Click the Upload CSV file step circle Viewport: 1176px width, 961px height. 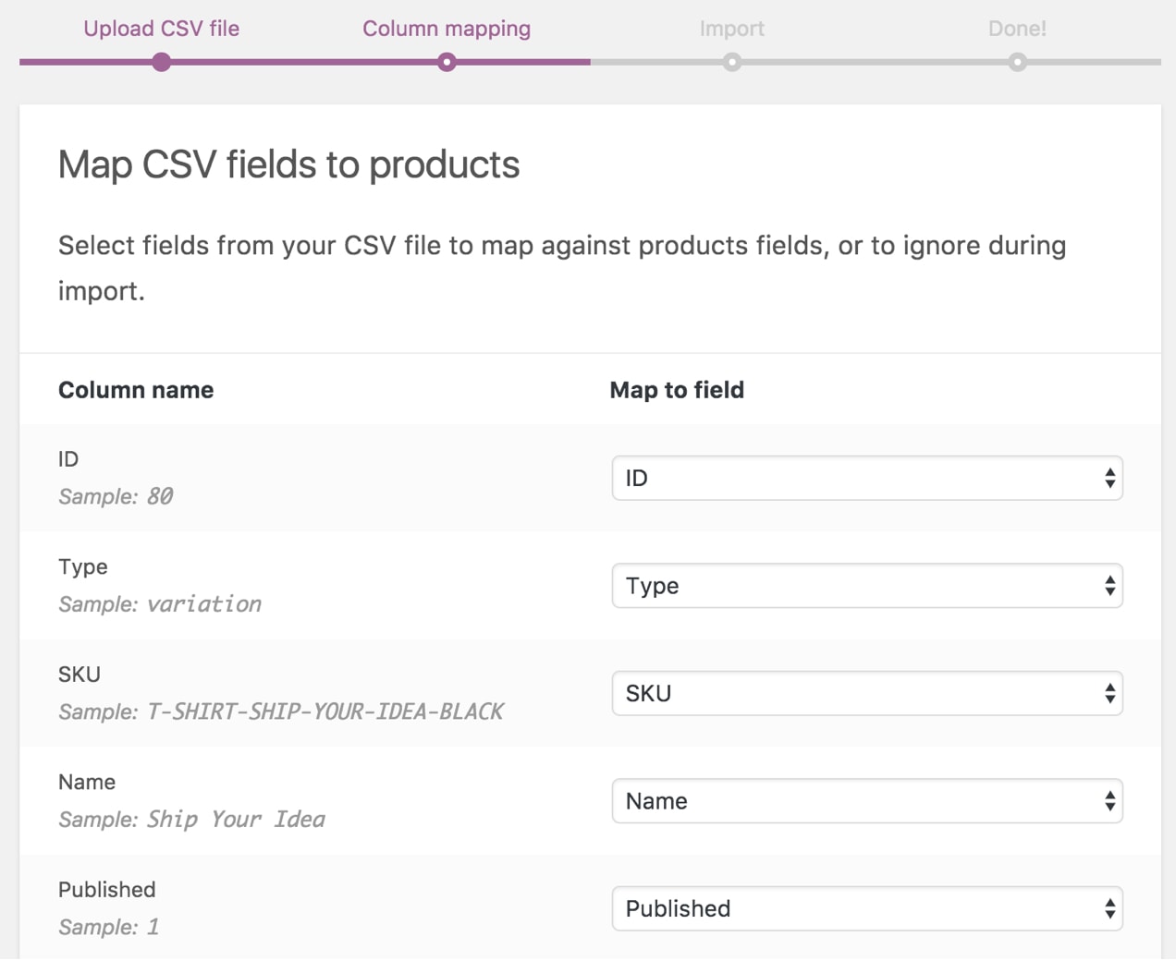pyautogui.click(x=162, y=63)
